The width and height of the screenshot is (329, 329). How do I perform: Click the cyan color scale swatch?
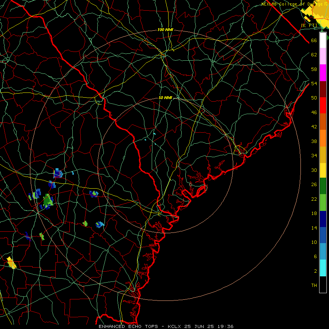pos(323,268)
